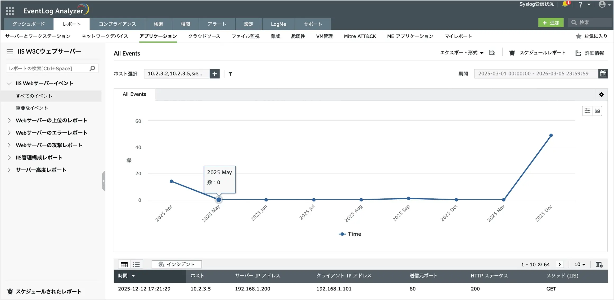Open the apps grid launcher icon
The image size is (614, 300).
[10, 11]
